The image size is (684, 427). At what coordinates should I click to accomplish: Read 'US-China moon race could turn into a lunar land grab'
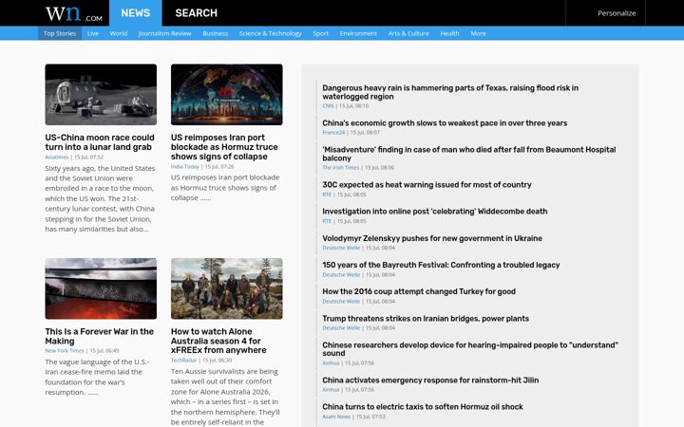pyautogui.click(x=100, y=142)
